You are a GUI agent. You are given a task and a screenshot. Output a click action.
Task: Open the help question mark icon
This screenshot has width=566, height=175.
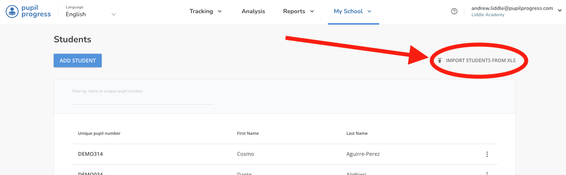click(454, 11)
